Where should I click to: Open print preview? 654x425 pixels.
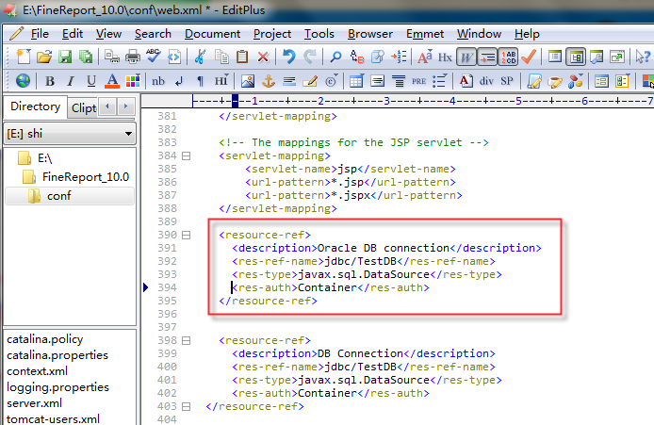112,57
